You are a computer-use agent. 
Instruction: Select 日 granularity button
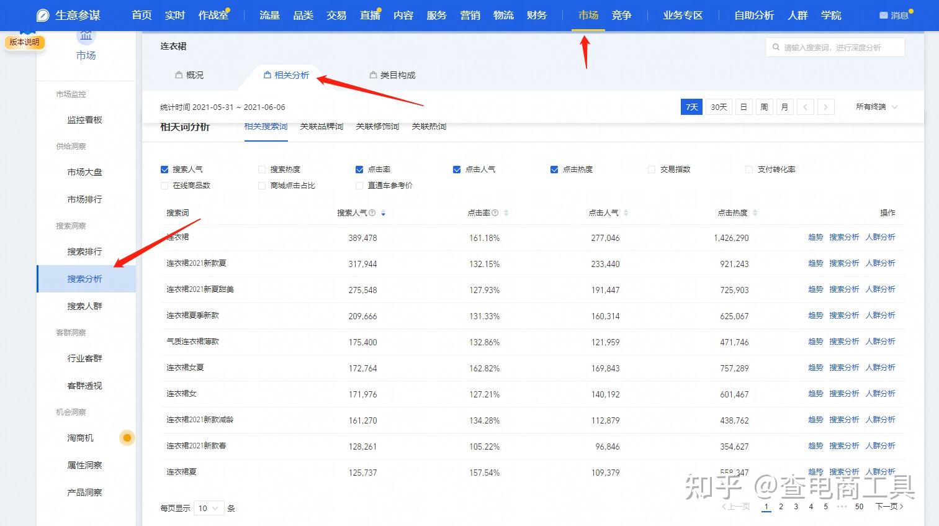tap(744, 107)
